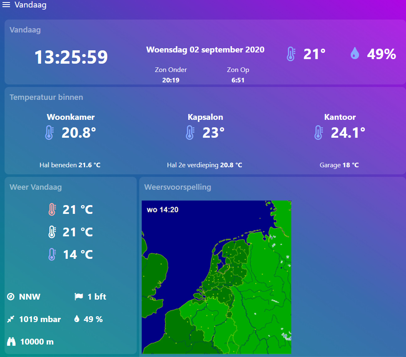Click the outdoor thermometer icon next to 21°
Screen dimensions: 406x357
click(x=291, y=54)
